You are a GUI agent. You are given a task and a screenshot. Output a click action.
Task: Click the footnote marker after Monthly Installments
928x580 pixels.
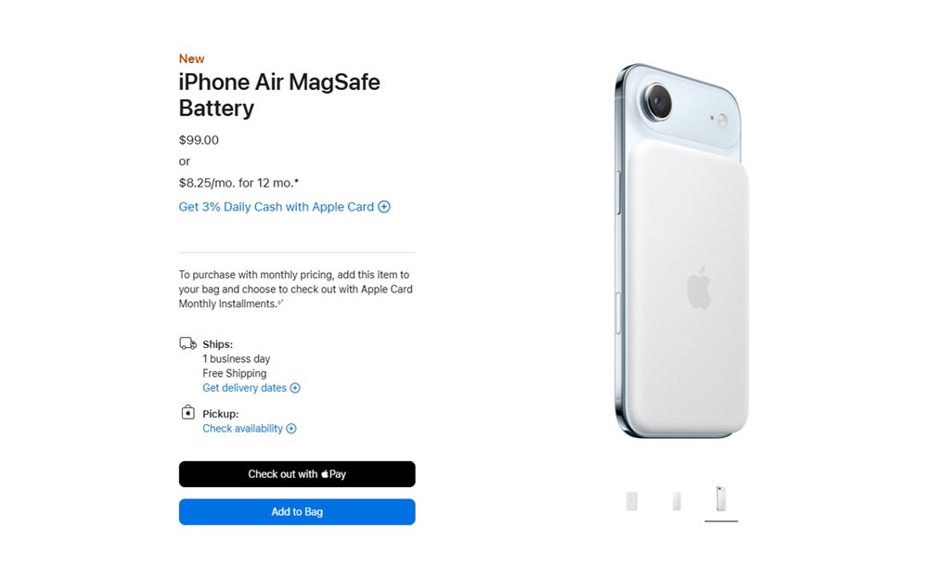tap(280, 303)
